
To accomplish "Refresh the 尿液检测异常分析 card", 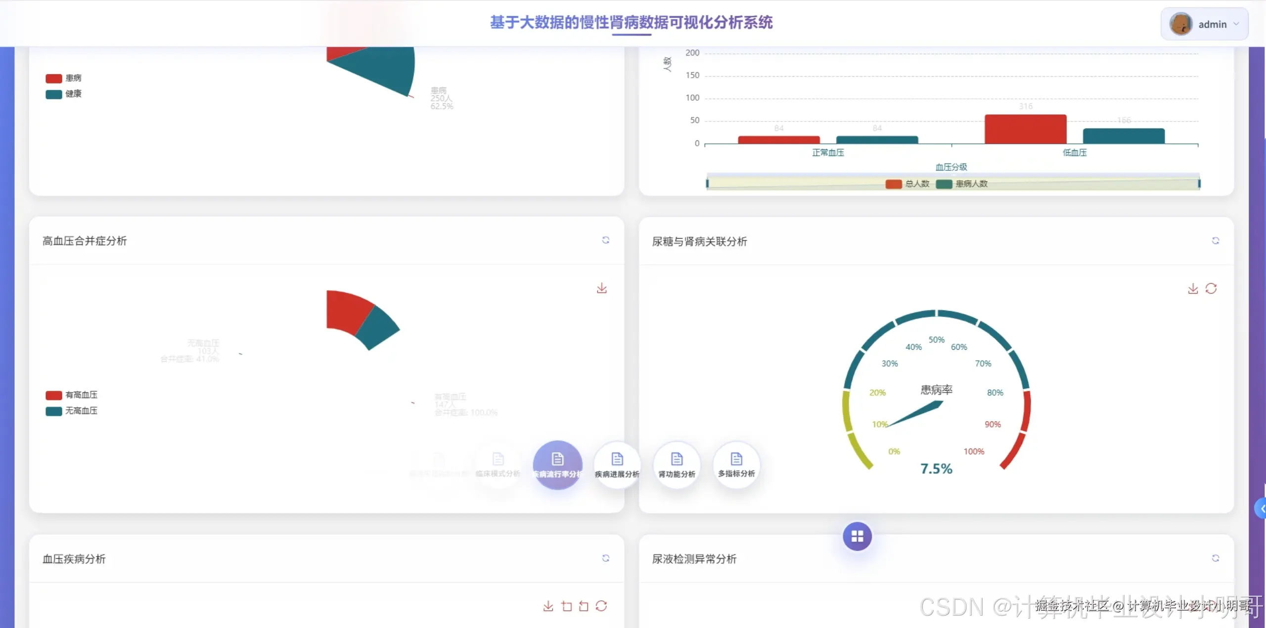I will 1215,558.
